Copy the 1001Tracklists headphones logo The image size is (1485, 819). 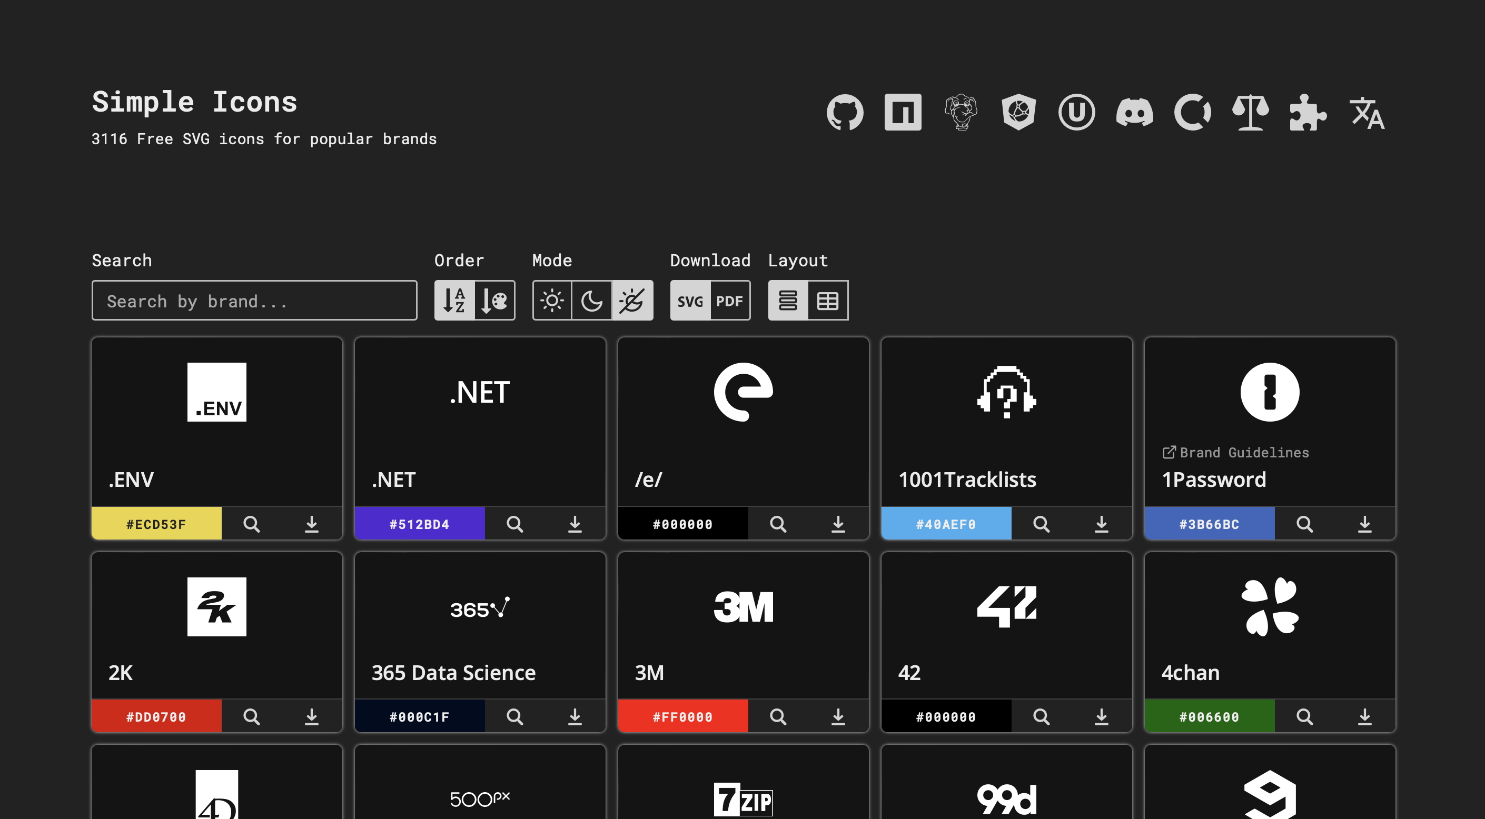pyautogui.click(x=1006, y=392)
